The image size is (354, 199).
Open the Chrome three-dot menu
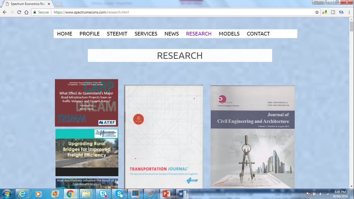point(349,12)
